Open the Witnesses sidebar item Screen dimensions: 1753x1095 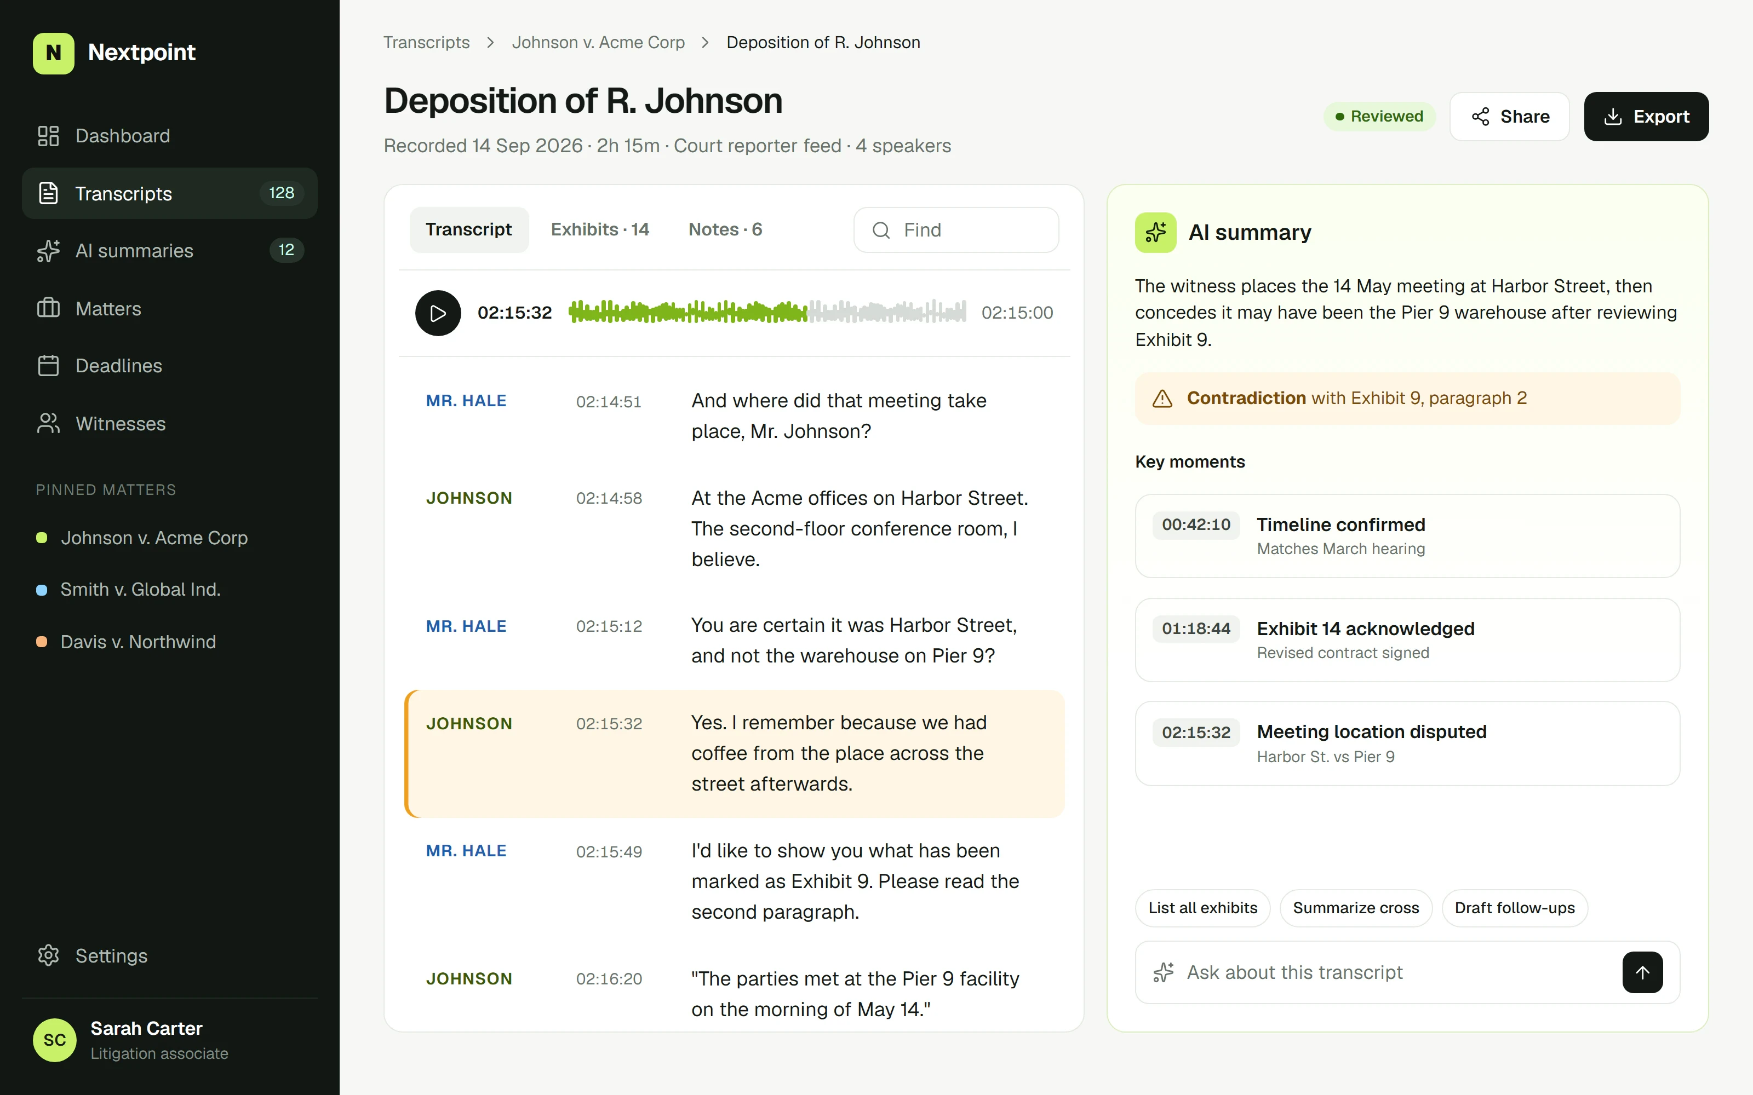click(169, 424)
